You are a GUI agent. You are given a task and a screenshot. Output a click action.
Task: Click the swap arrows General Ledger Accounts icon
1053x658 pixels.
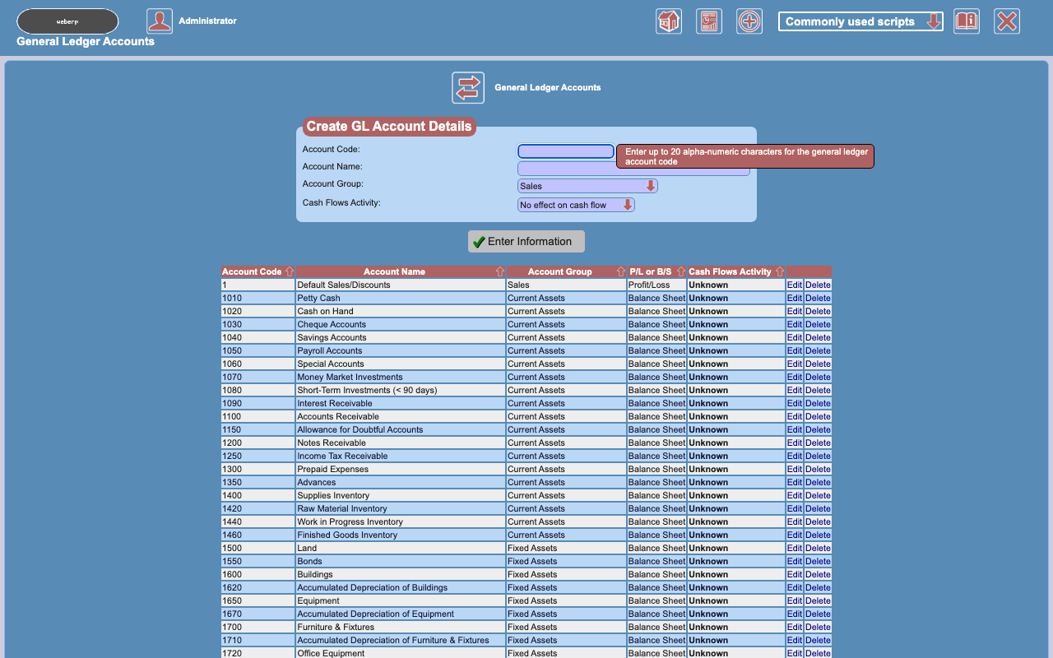[468, 88]
